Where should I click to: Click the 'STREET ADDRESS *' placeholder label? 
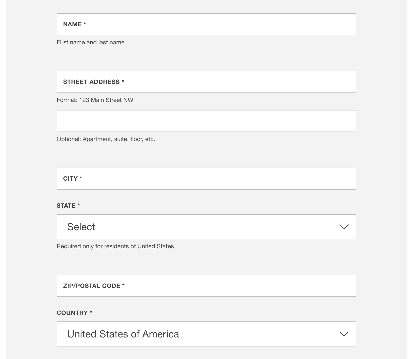coord(93,82)
